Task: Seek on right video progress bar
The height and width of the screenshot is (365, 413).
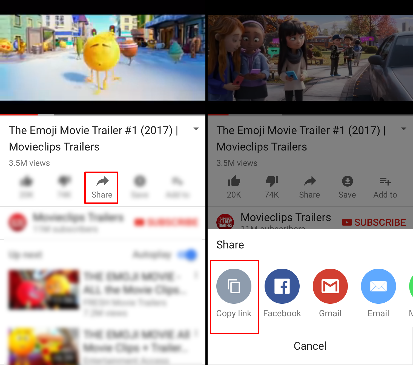Action: point(310,115)
